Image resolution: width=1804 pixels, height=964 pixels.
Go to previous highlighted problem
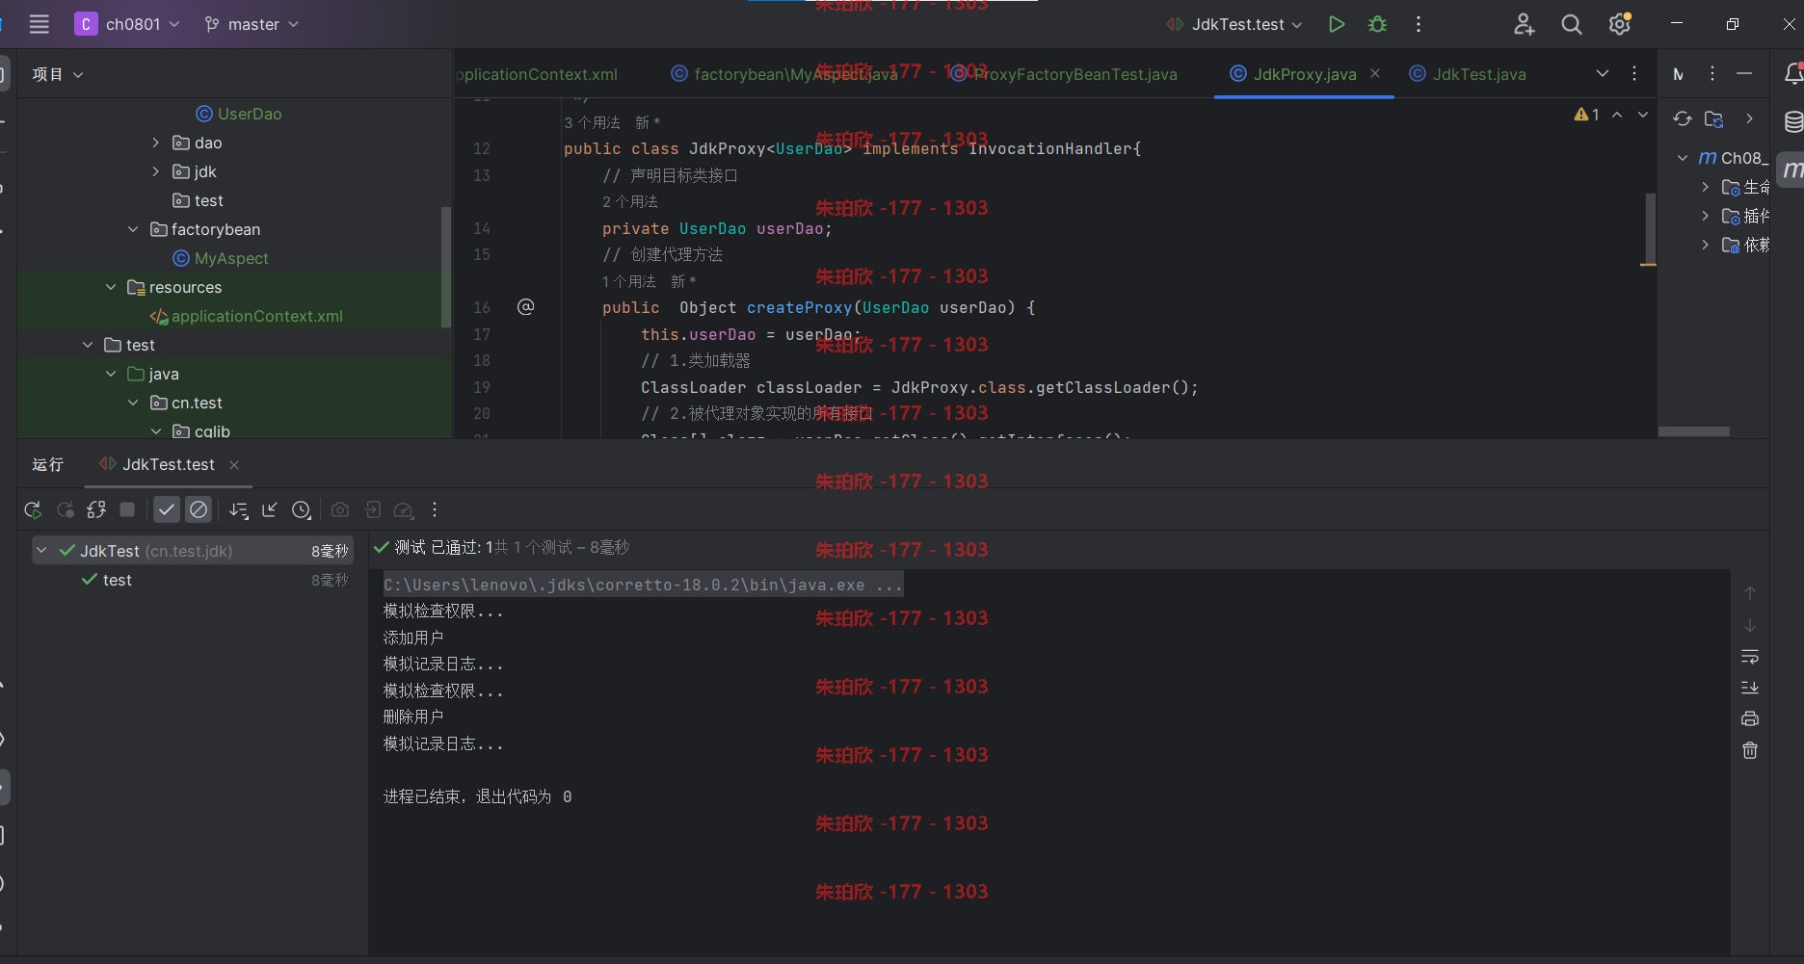(x=1617, y=115)
